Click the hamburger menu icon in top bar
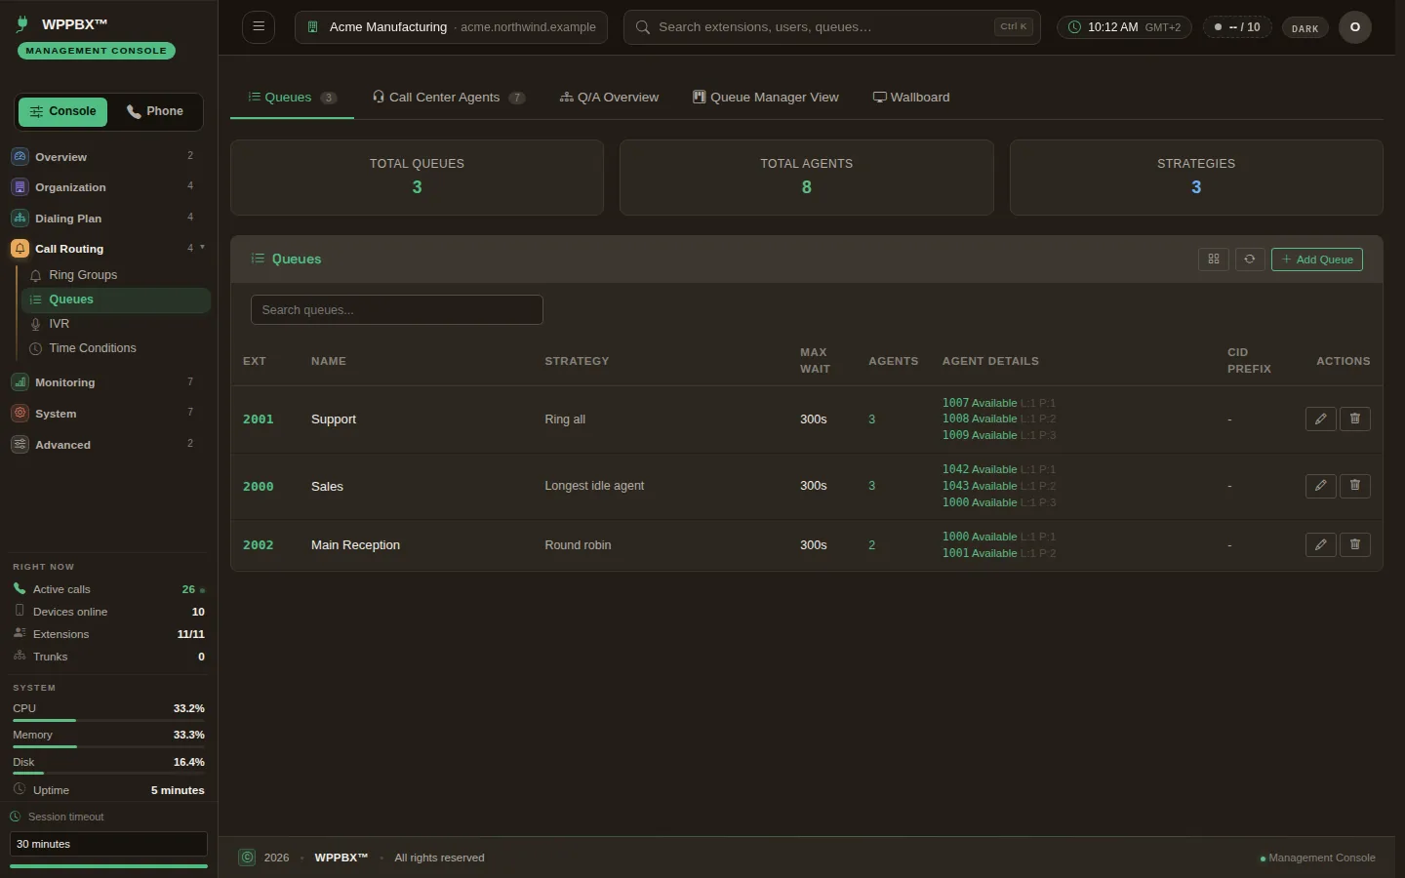 (x=259, y=26)
